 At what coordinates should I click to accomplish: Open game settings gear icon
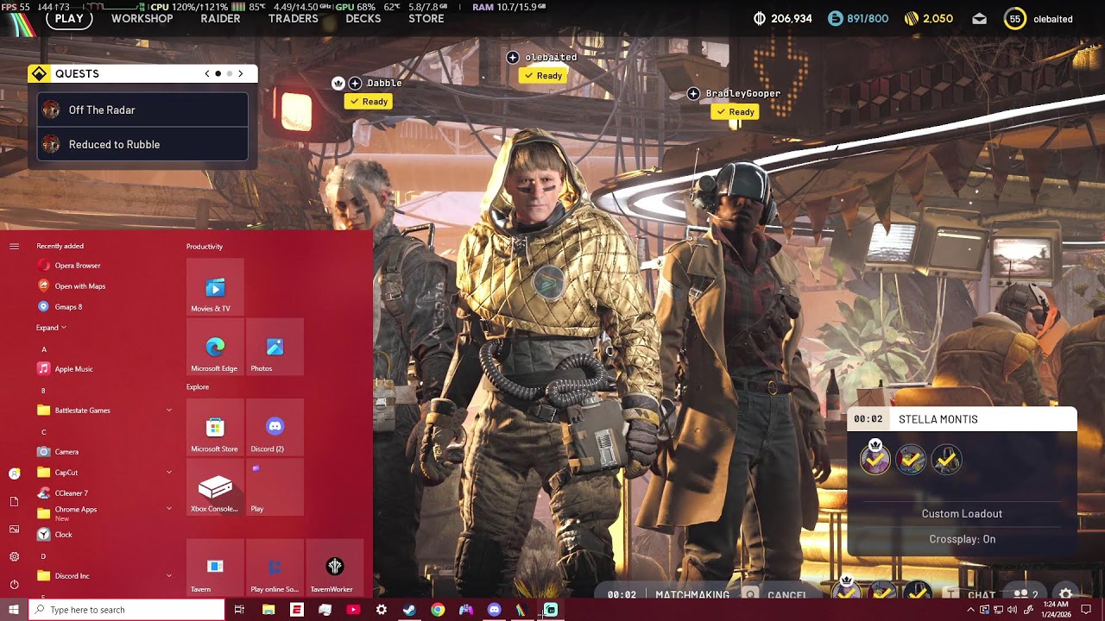[1066, 595]
